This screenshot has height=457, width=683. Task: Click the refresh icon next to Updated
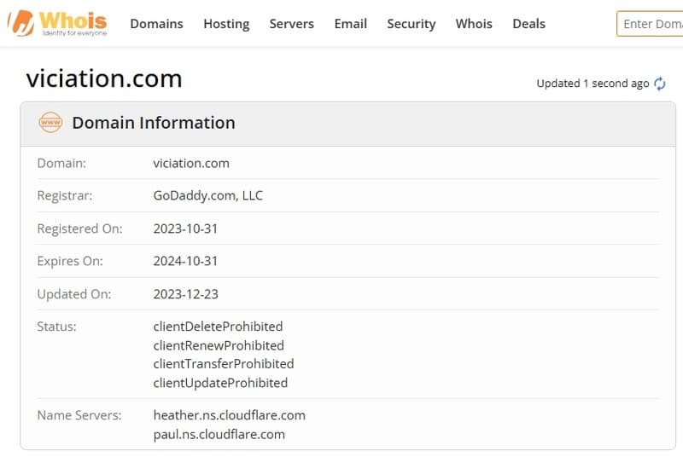tap(660, 84)
